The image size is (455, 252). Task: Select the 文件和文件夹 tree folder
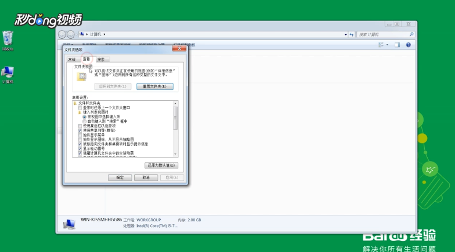(89, 103)
